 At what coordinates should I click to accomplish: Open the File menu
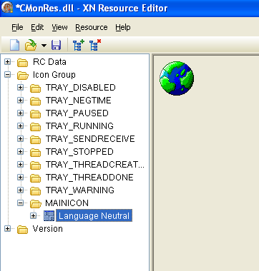tap(17, 27)
